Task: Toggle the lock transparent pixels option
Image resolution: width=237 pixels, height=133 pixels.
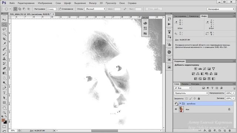Action: click(187, 99)
